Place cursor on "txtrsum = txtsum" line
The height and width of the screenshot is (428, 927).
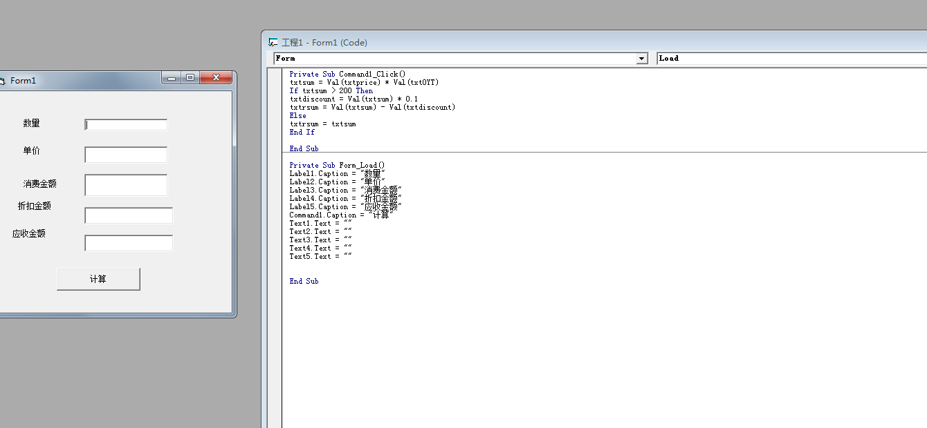coord(322,124)
